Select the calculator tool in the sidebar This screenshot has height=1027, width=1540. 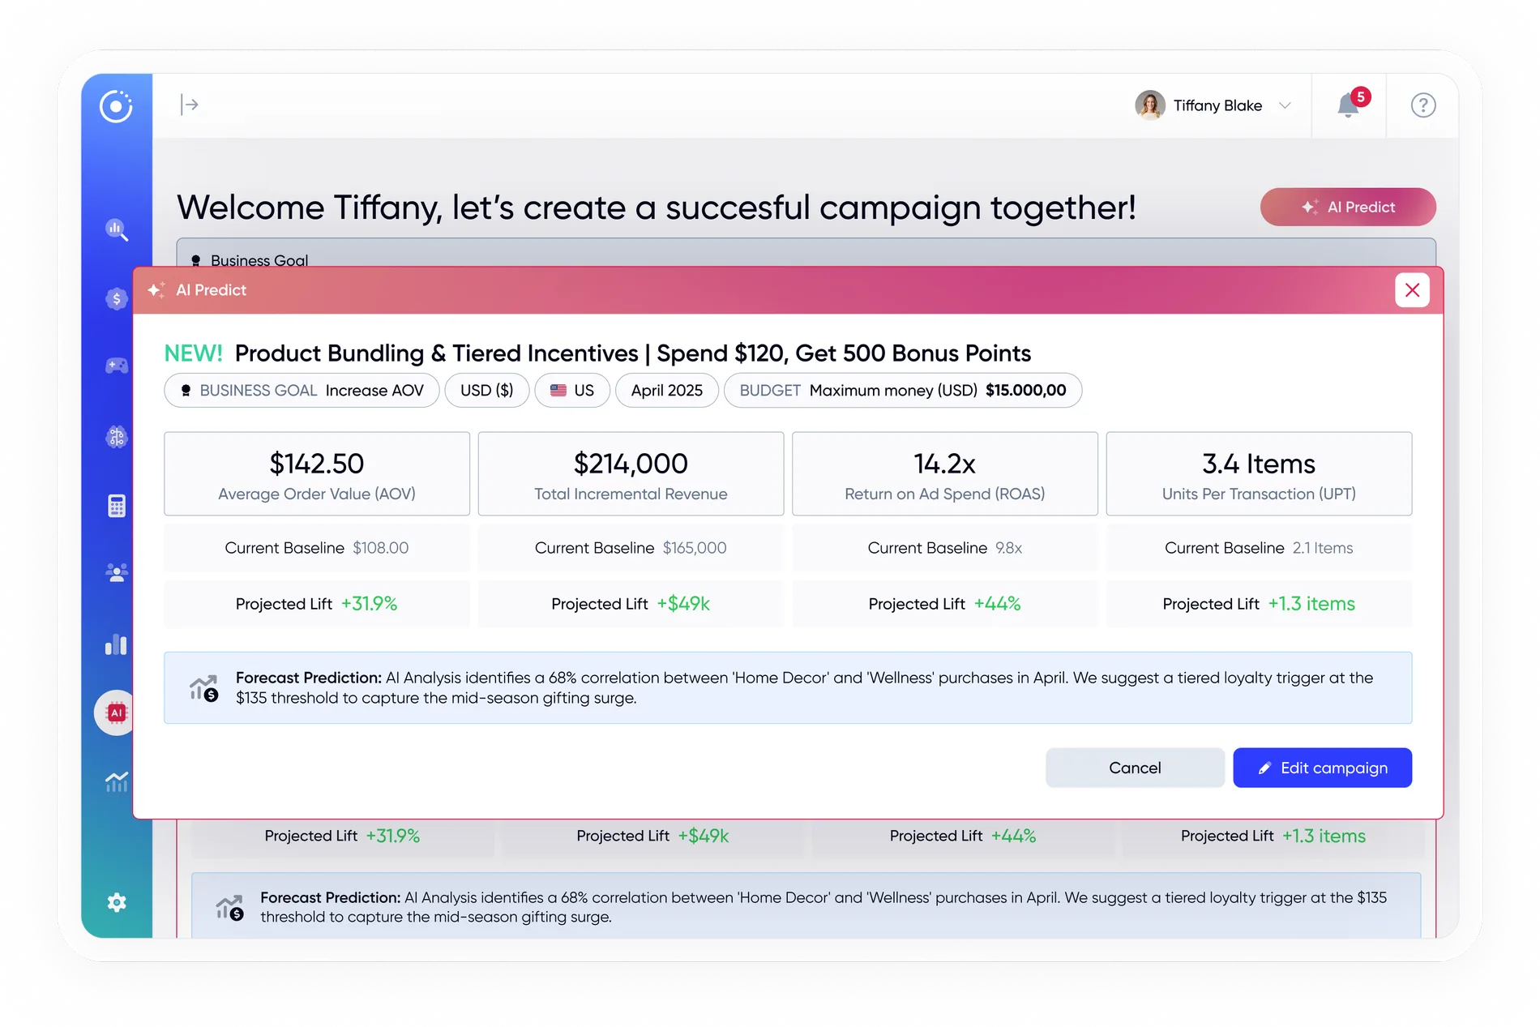117,505
